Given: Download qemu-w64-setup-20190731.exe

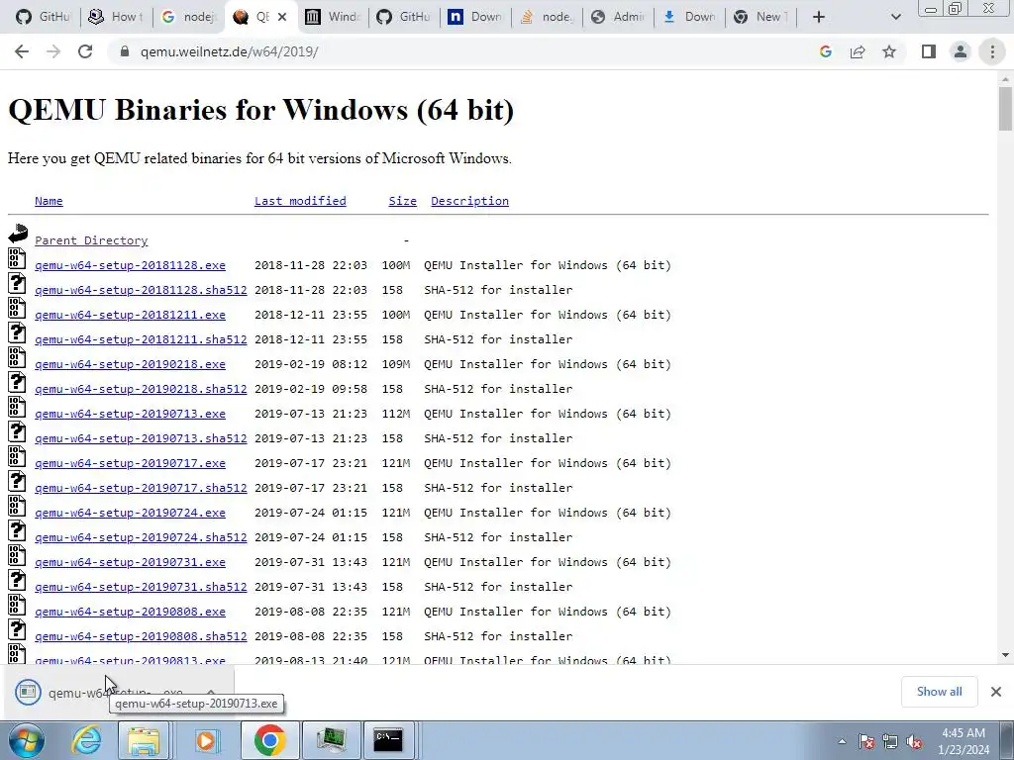Looking at the screenshot, I should (130, 562).
